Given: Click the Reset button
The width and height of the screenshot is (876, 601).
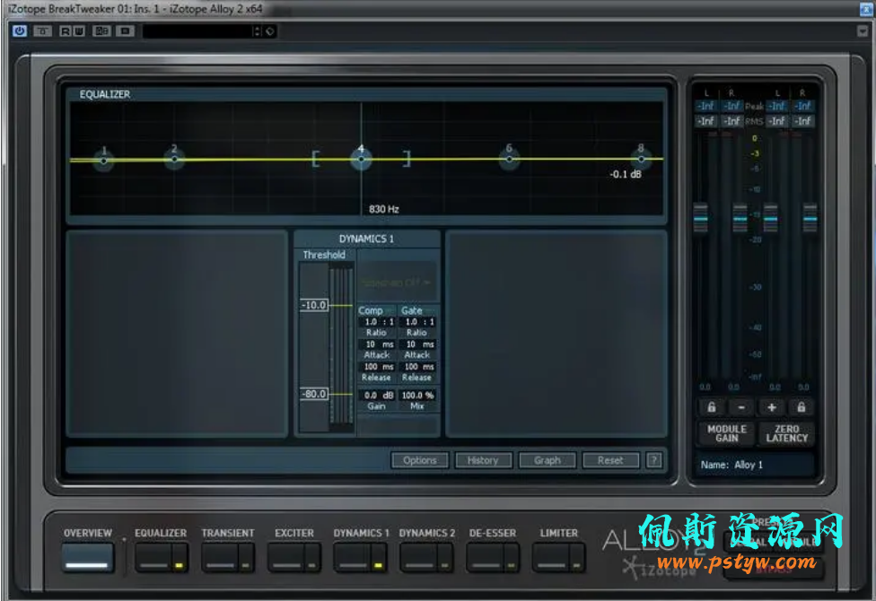Looking at the screenshot, I should coord(610,460).
